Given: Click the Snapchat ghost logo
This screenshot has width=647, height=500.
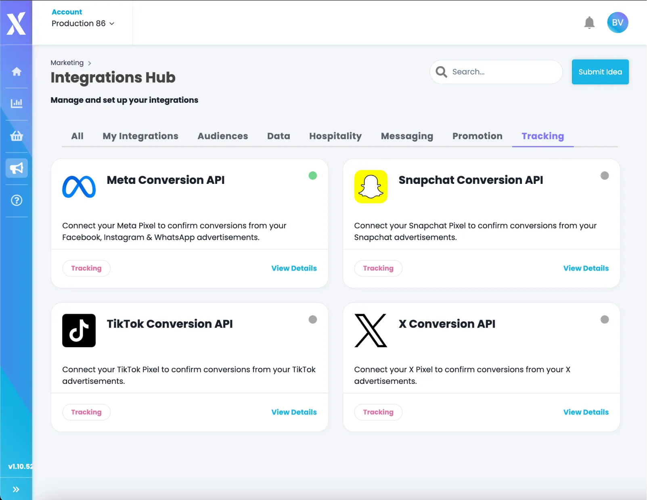Looking at the screenshot, I should click(x=371, y=187).
